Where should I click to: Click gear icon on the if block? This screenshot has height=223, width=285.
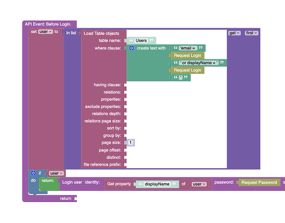pos(33,173)
